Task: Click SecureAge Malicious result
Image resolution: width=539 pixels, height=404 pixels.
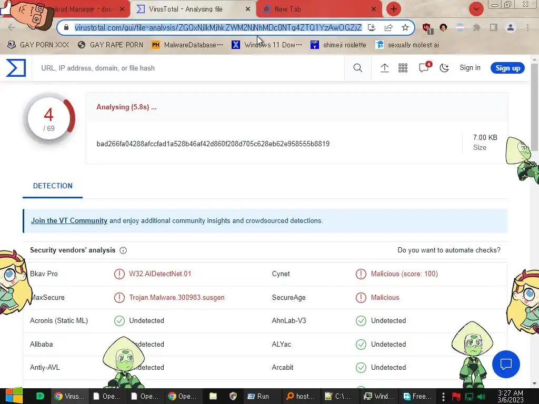Action: (x=385, y=298)
